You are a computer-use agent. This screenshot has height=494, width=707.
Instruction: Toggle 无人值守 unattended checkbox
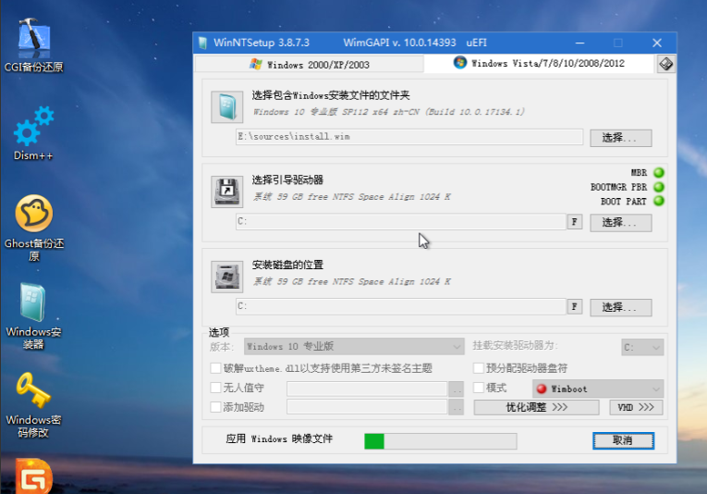tap(215, 388)
